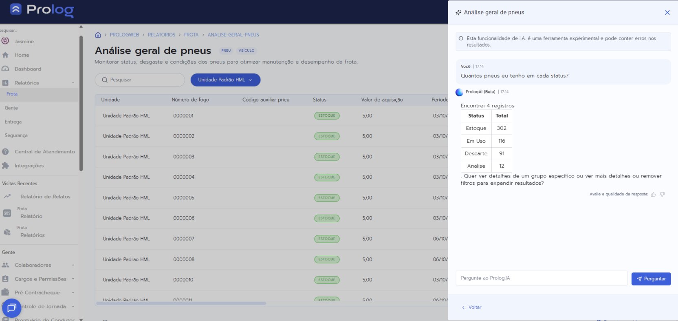This screenshot has height=321, width=678.
Task: Collapse the Relatórios sidebar section
Action: click(73, 83)
